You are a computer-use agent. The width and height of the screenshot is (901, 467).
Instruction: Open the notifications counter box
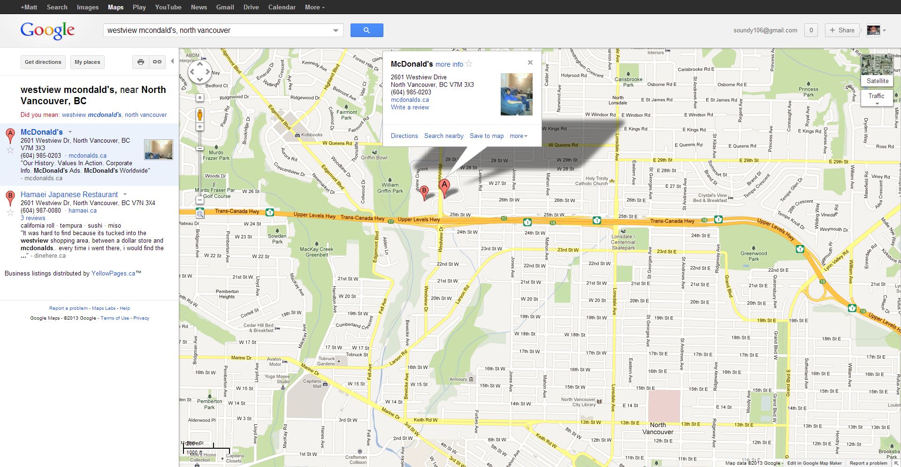click(x=811, y=31)
